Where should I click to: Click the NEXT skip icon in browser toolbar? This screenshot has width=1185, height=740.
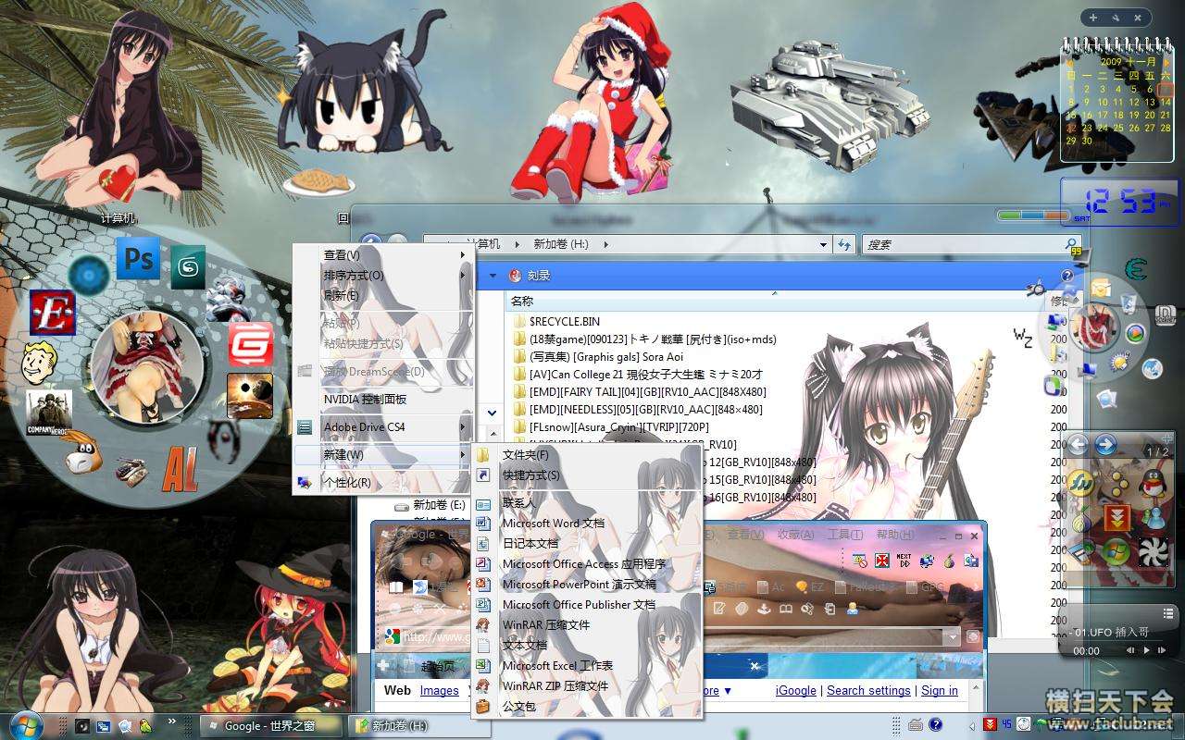point(904,561)
